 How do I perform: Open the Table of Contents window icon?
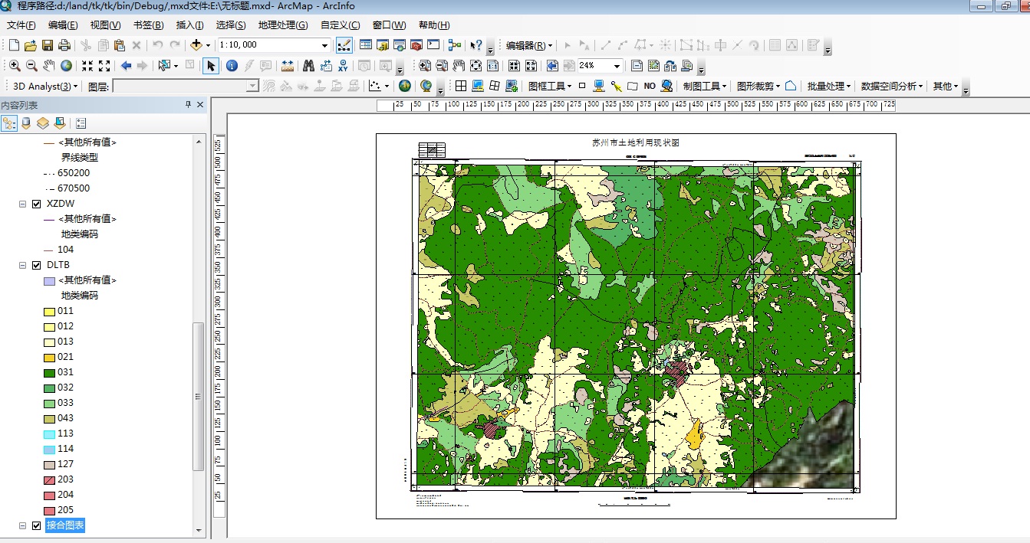(366, 45)
